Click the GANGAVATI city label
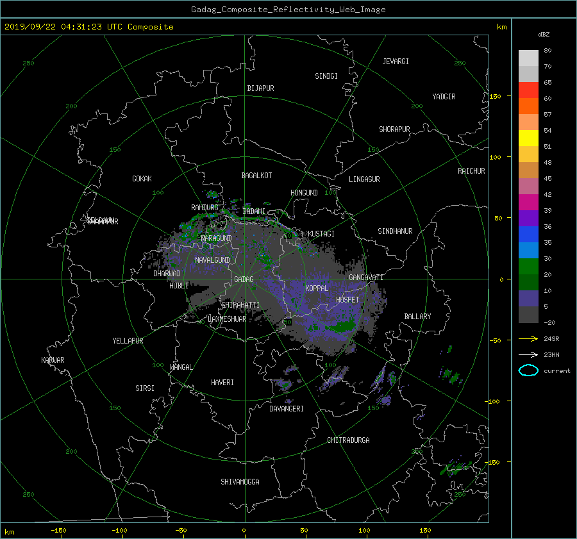Viewport: 577px width, 539px height. (x=366, y=278)
